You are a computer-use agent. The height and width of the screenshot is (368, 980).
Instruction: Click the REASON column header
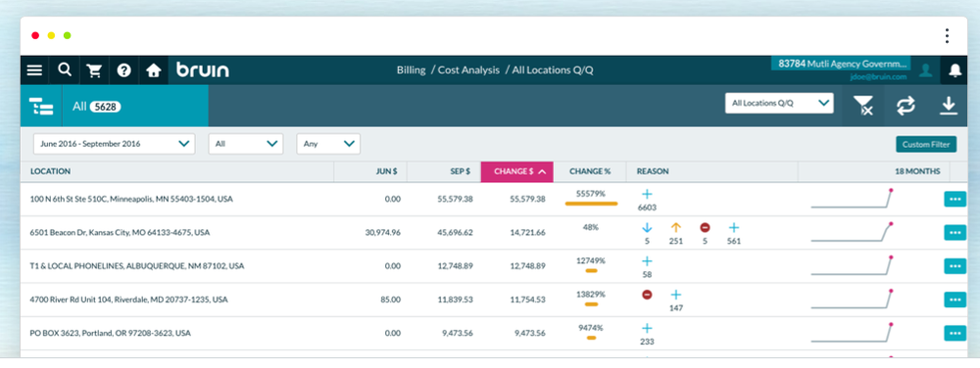click(653, 171)
